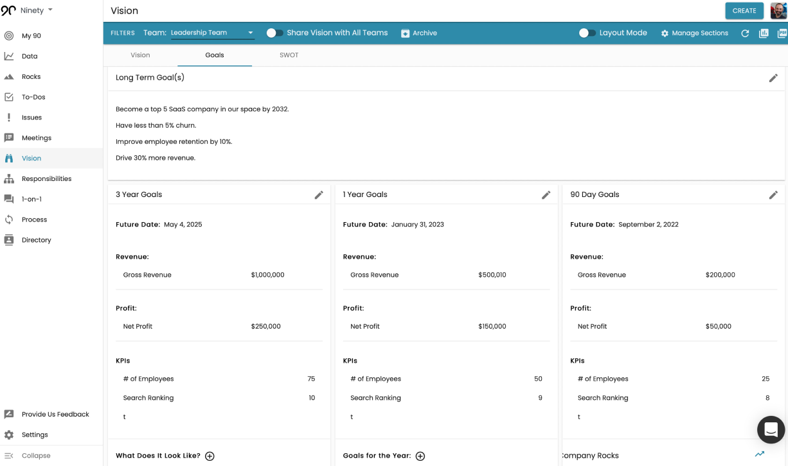Open the 1-on-1 section
The height and width of the screenshot is (466, 788).
click(31, 199)
